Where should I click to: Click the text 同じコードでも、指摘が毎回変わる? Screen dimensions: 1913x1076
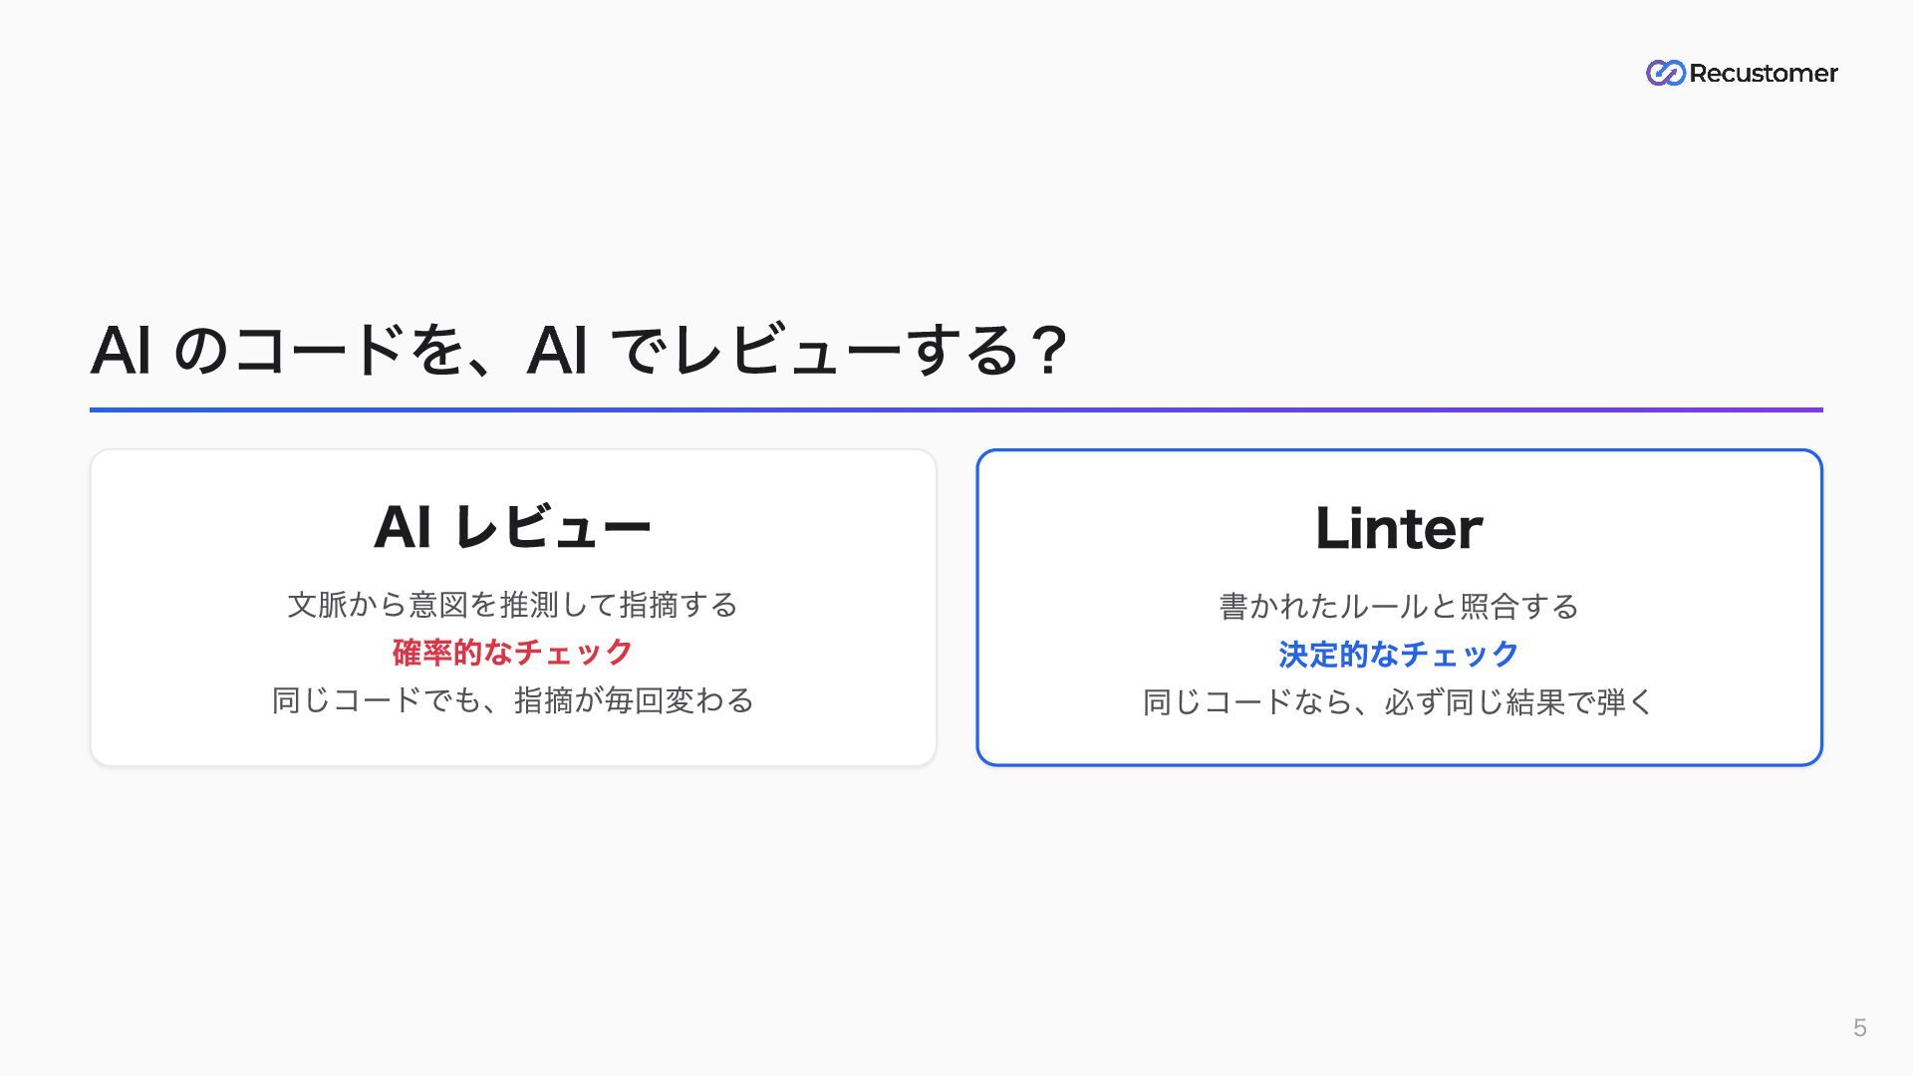513,700
